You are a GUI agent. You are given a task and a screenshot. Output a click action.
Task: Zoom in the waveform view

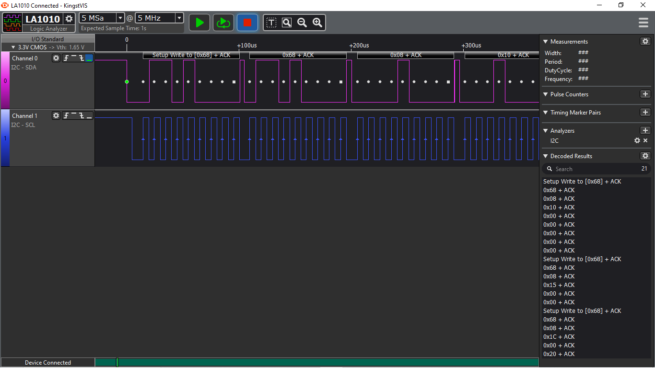(x=317, y=23)
